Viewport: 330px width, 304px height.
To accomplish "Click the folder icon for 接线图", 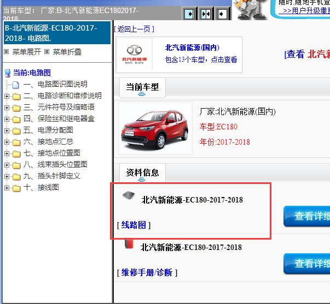I will click(x=16, y=188).
